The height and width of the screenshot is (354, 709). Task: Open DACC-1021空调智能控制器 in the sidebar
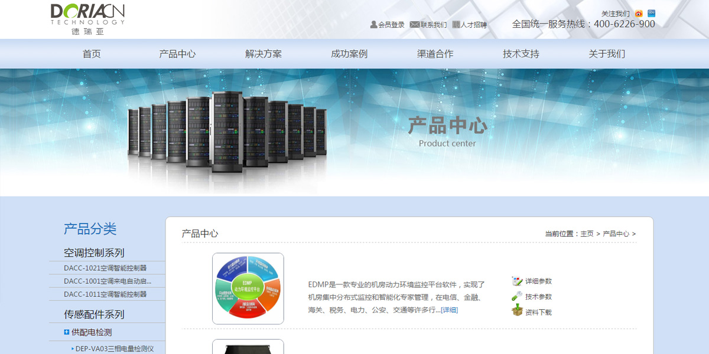[105, 268]
